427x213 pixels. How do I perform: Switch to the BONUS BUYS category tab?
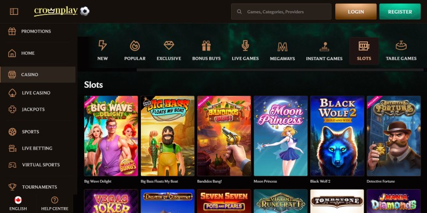[x=207, y=59]
